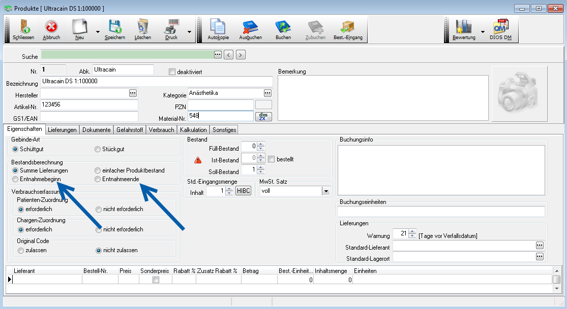Click the gray button beside PZN
This screenshot has height=309, width=567.
(263, 105)
